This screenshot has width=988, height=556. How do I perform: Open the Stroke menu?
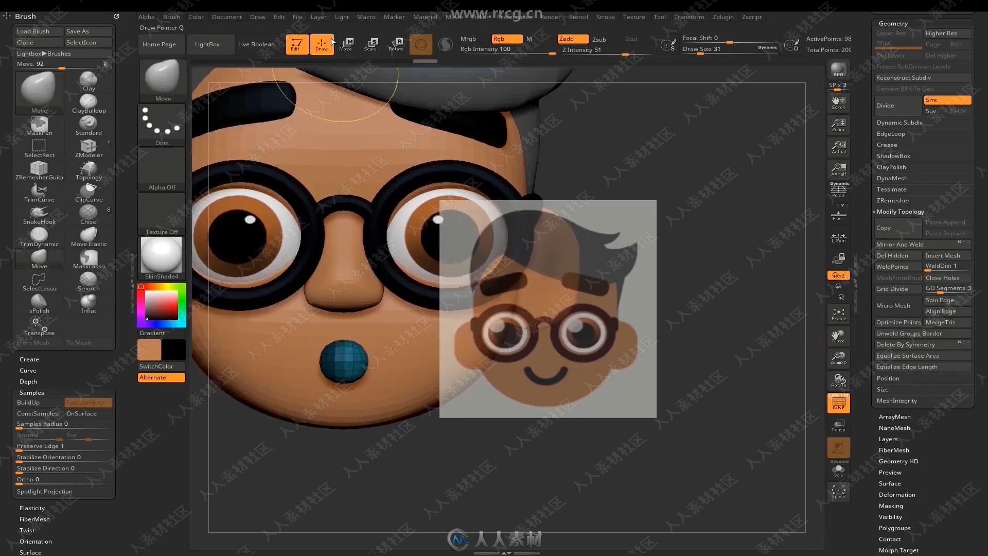(x=605, y=17)
